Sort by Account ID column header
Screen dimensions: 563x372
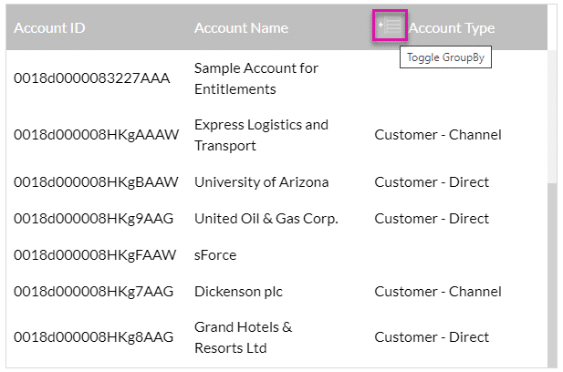click(x=50, y=27)
